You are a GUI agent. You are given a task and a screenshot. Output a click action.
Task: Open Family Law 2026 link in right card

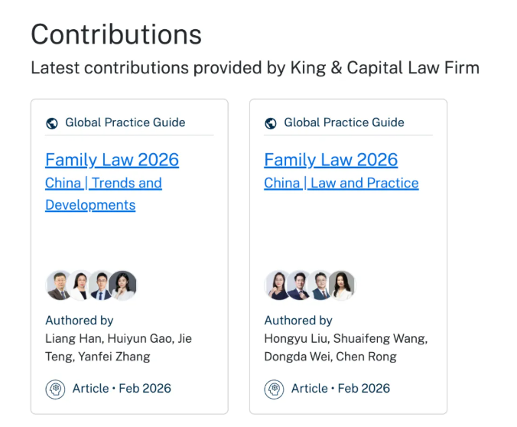pos(330,160)
